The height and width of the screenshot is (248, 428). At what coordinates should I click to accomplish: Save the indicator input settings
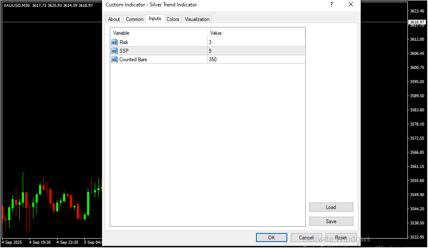point(331,221)
